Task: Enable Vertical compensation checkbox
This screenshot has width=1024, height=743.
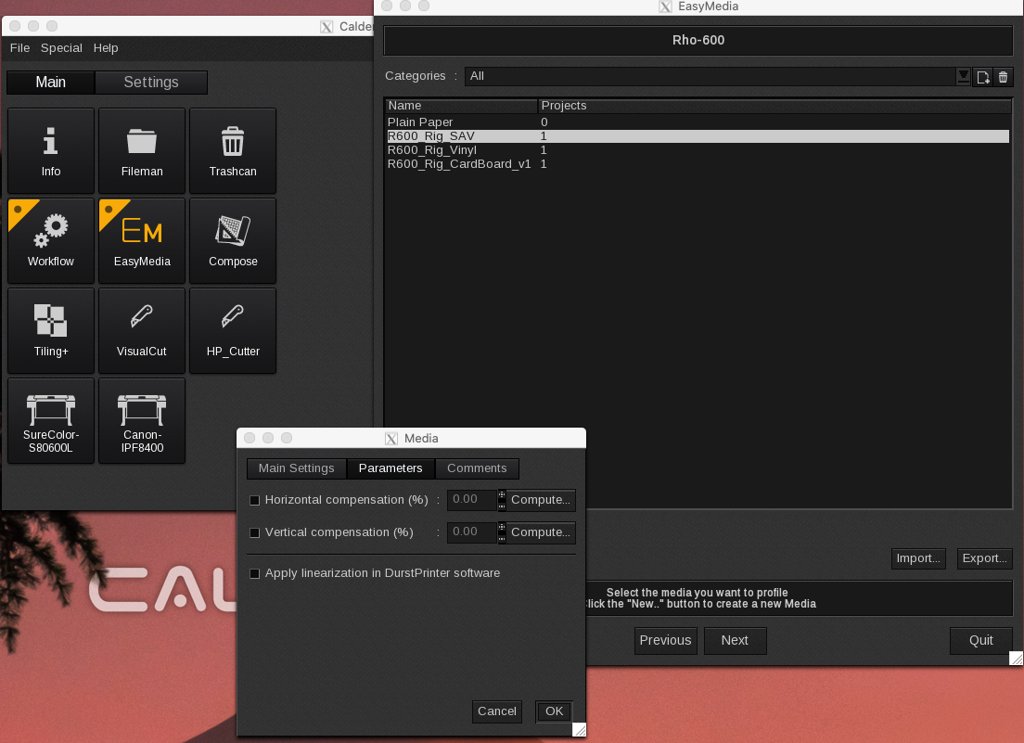Action: point(255,533)
